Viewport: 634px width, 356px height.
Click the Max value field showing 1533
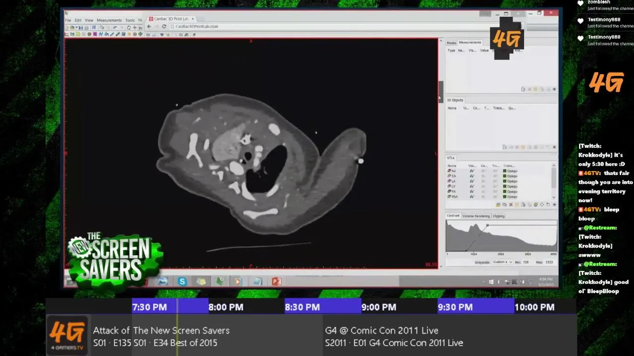click(549, 262)
